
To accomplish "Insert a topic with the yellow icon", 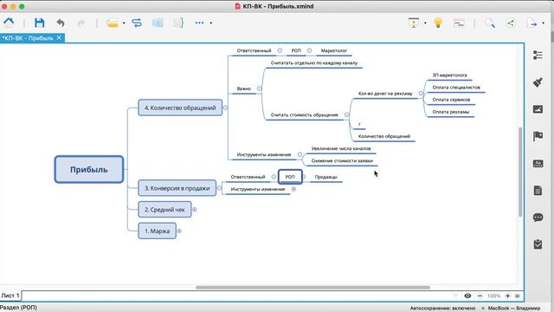I will (x=113, y=23).
